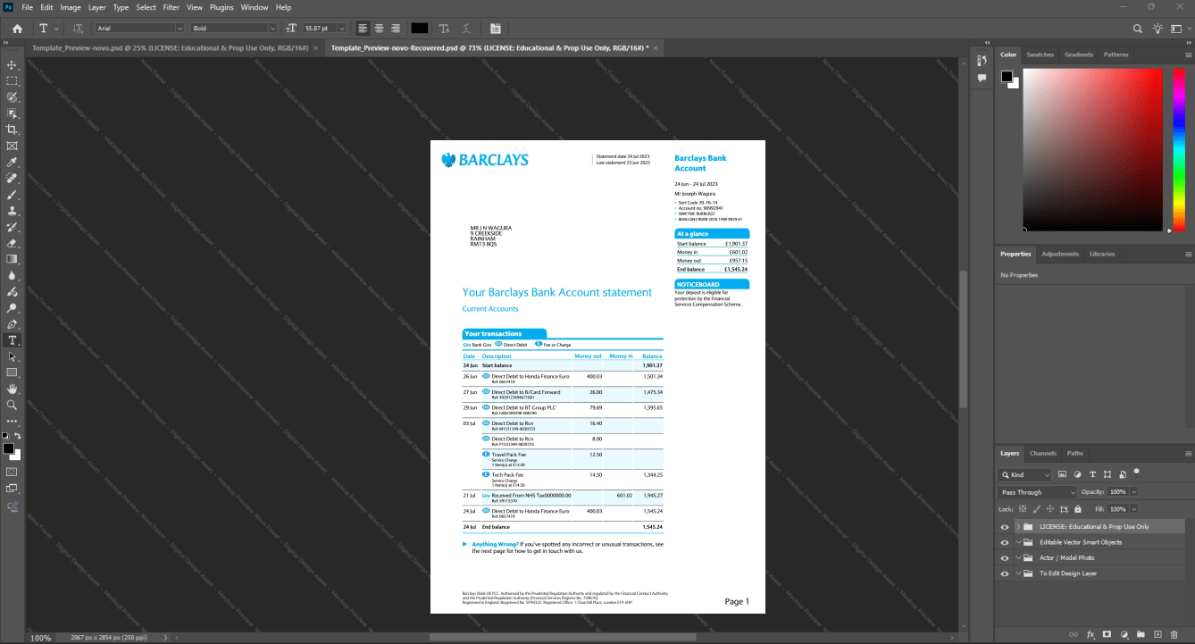This screenshot has width=1195, height=644.
Task: Toggle Quick Mask mode in toolbox
Action: [x=12, y=471]
